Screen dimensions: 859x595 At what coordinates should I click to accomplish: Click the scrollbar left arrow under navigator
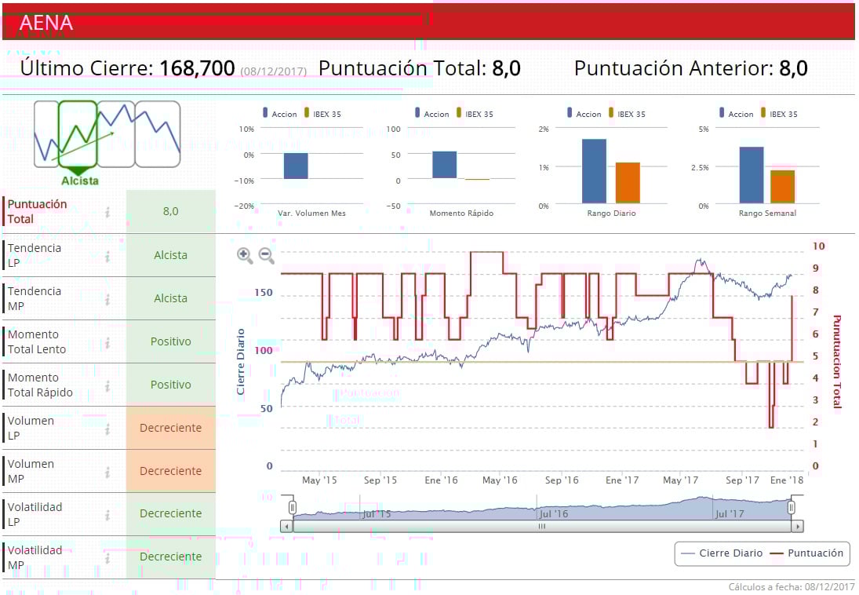286,527
